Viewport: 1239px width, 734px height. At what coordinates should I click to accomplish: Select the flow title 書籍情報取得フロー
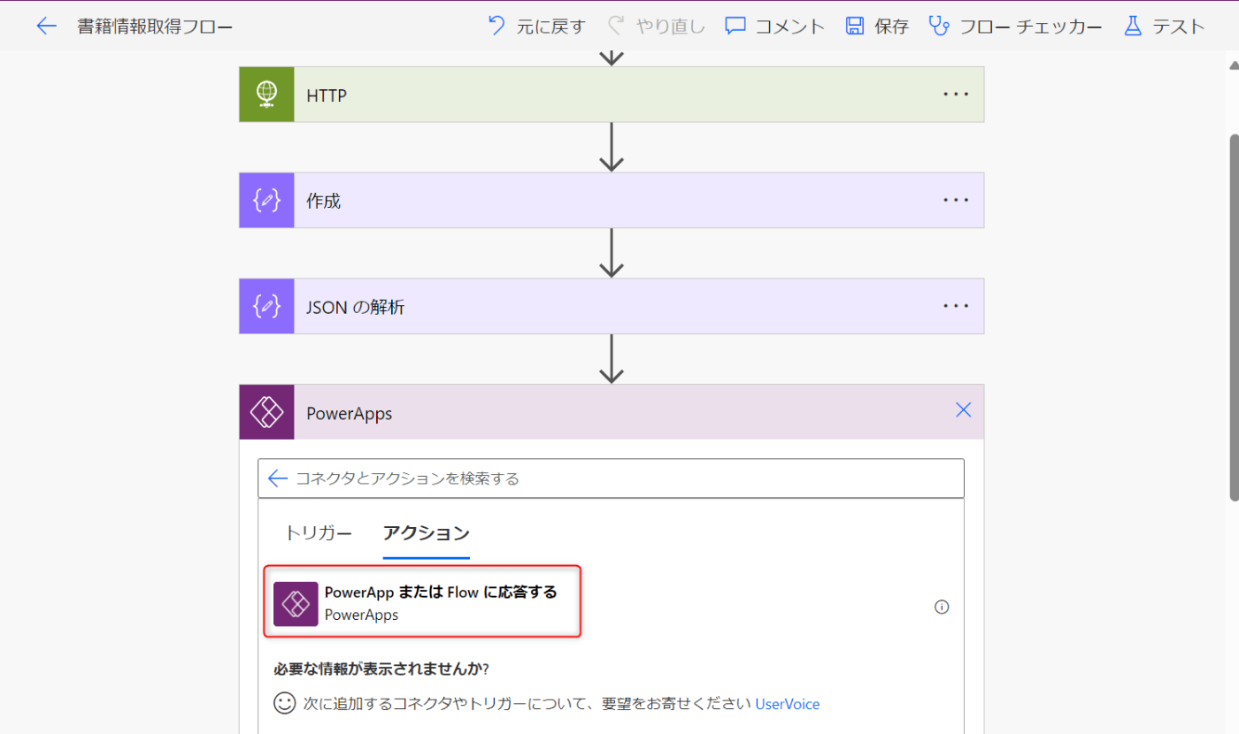155,27
